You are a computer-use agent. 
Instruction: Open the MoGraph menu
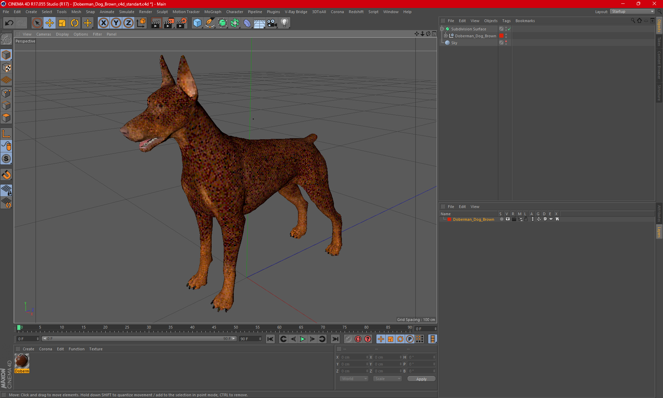[x=213, y=12]
